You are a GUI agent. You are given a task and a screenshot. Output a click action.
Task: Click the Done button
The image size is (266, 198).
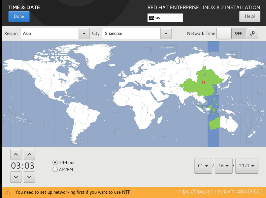19,16
